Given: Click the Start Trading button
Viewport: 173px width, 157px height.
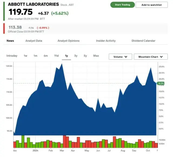Looking at the screenshot, I should (x=122, y=5).
